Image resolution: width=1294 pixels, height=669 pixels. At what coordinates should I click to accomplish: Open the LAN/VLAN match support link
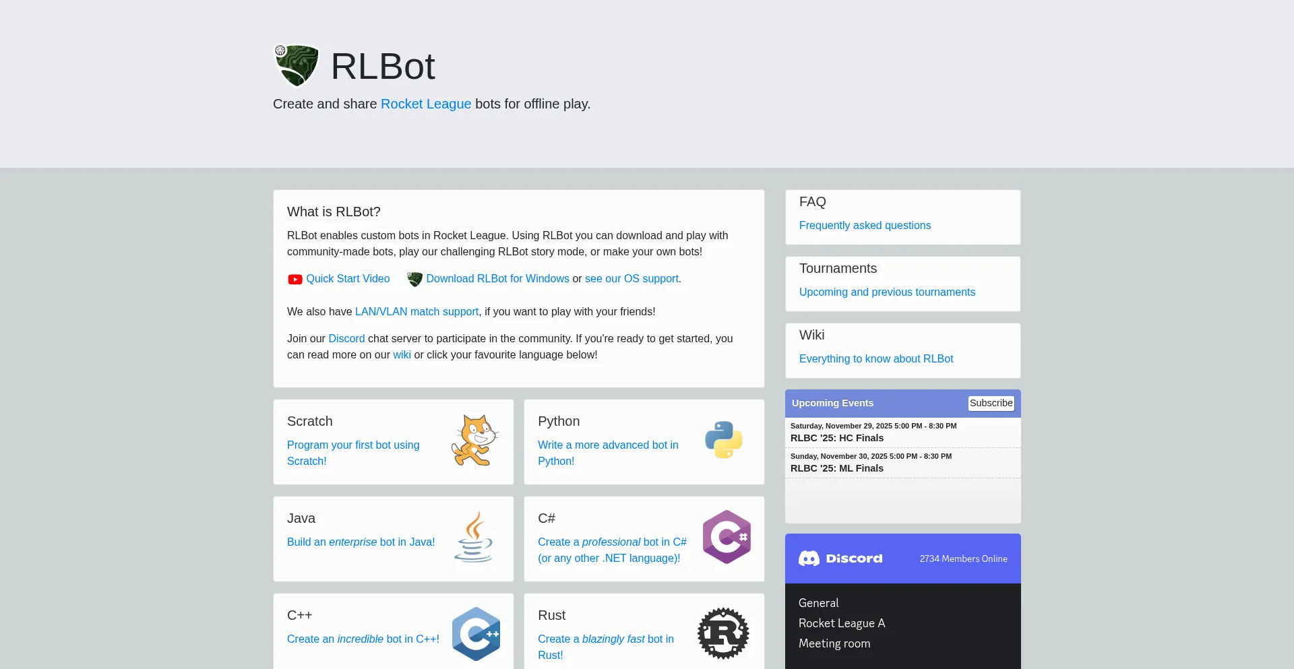[x=417, y=311]
